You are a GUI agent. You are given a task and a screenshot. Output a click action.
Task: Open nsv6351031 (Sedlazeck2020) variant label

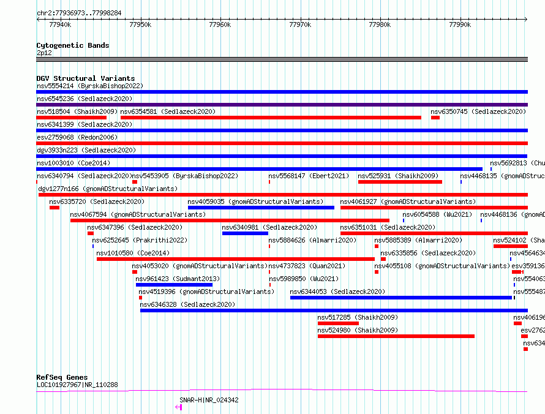tap(388, 227)
